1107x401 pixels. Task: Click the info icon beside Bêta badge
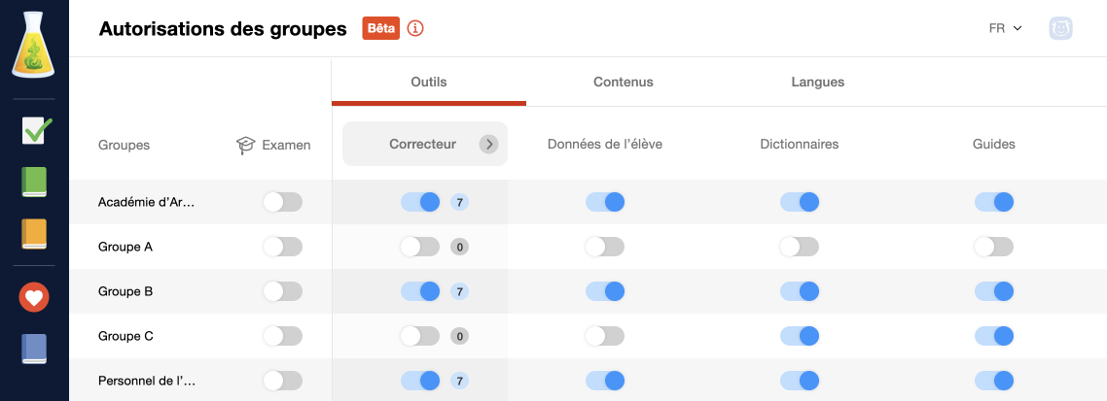[415, 28]
